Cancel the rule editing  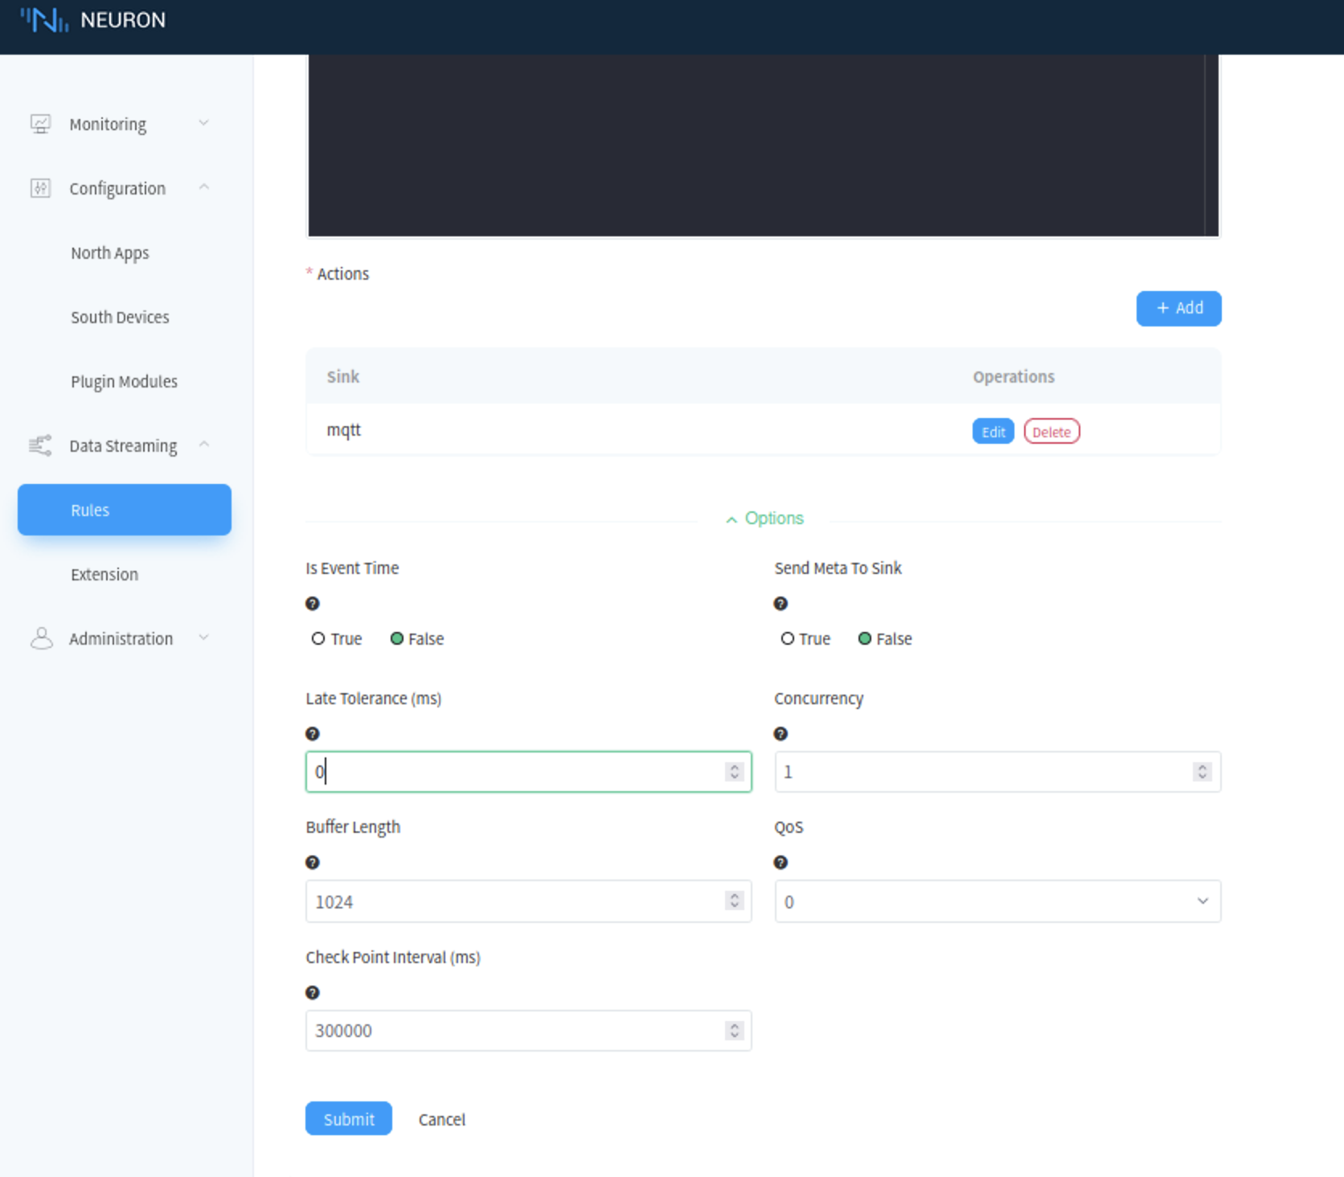click(442, 1119)
